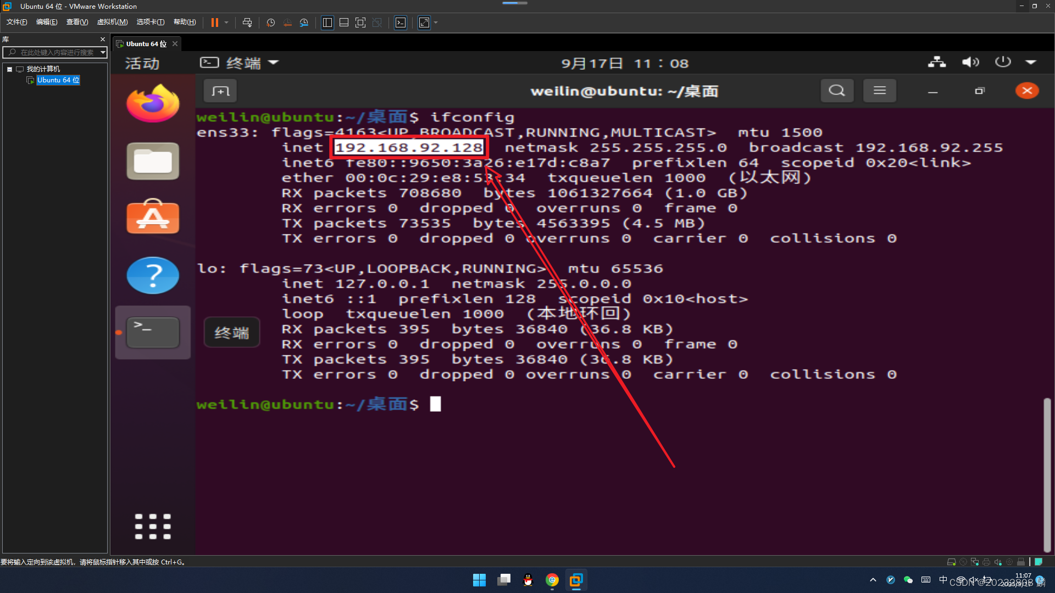Open Ubuntu Software from the dock

tap(153, 217)
